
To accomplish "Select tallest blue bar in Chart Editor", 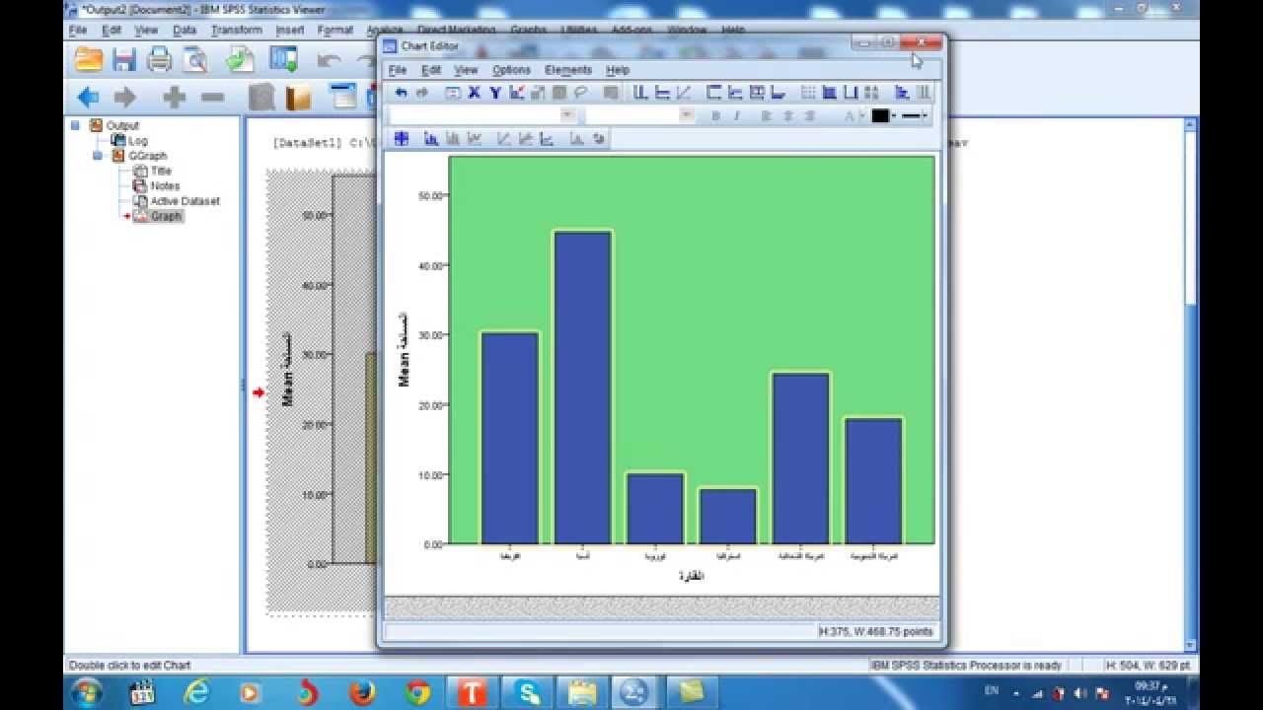I will coord(582,388).
